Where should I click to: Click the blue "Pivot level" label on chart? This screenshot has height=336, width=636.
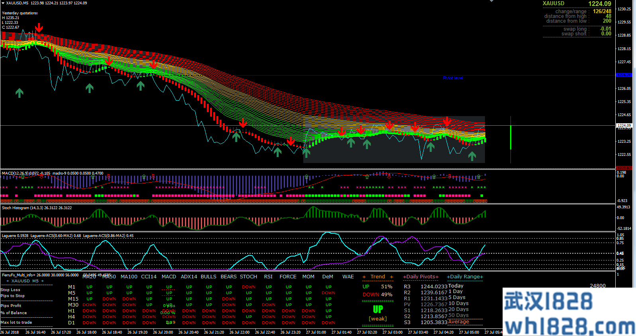[x=453, y=78]
